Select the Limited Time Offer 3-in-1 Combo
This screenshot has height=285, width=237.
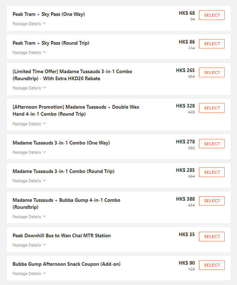(x=211, y=72)
